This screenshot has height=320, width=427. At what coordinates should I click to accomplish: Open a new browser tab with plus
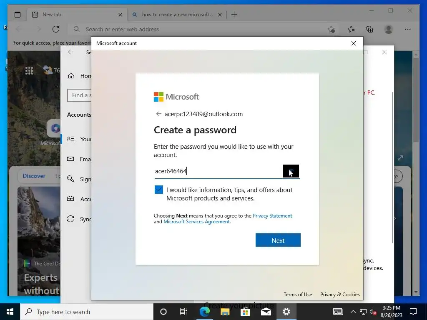[x=234, y=15]
